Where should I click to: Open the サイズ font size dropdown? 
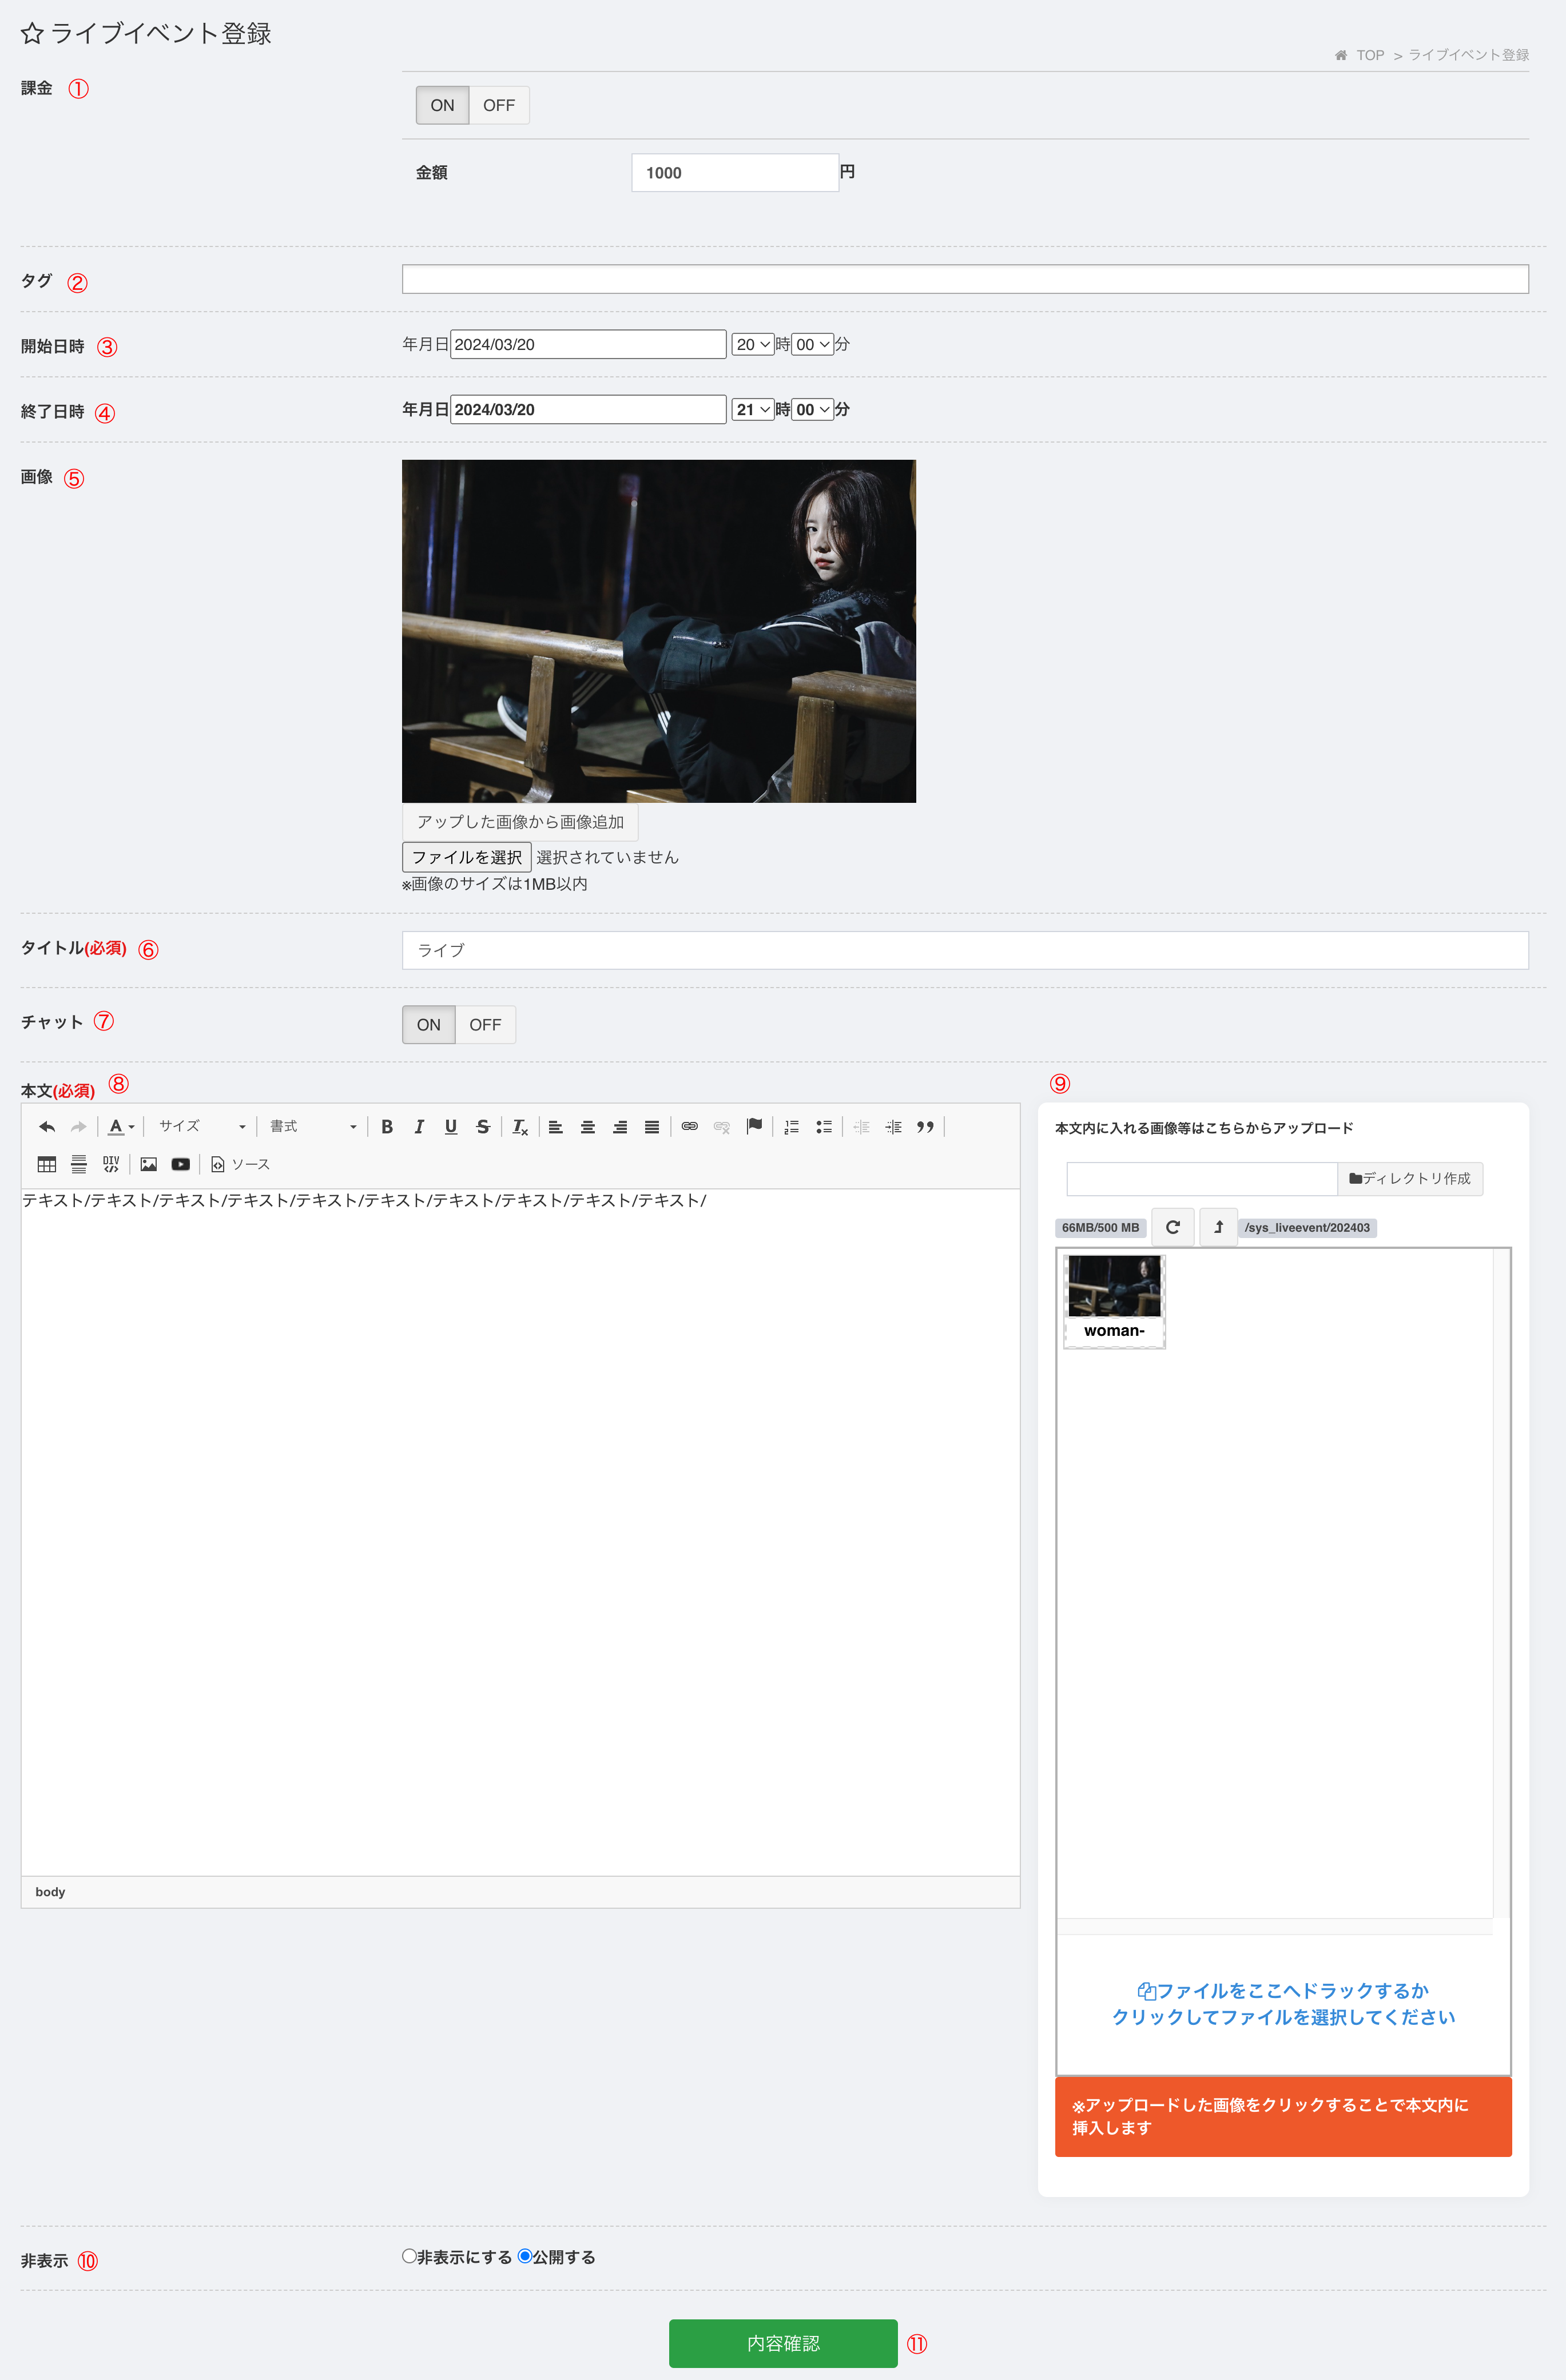pos(202,1127)
